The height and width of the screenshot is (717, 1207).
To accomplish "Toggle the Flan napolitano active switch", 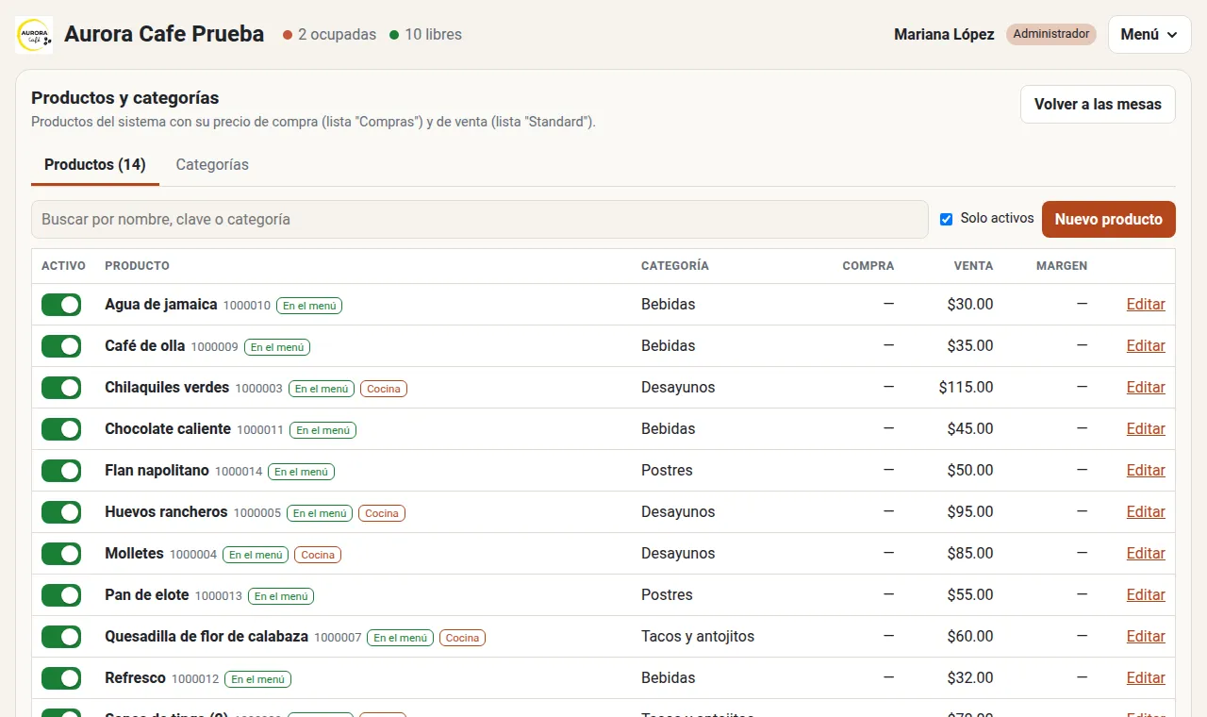I will pyautogui.click(x=61, y=471).
